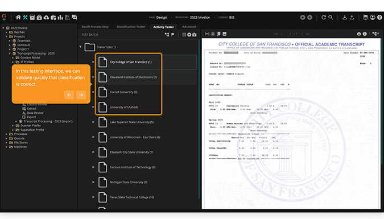384x219 pixels.
Task: Open the Batches page icon
Action: point(32,18)
